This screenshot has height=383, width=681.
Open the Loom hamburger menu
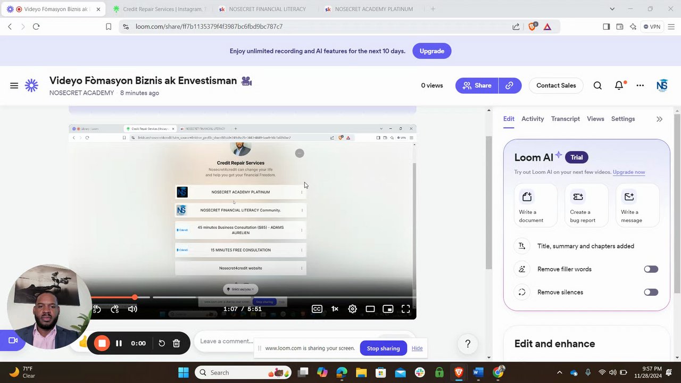14,86
